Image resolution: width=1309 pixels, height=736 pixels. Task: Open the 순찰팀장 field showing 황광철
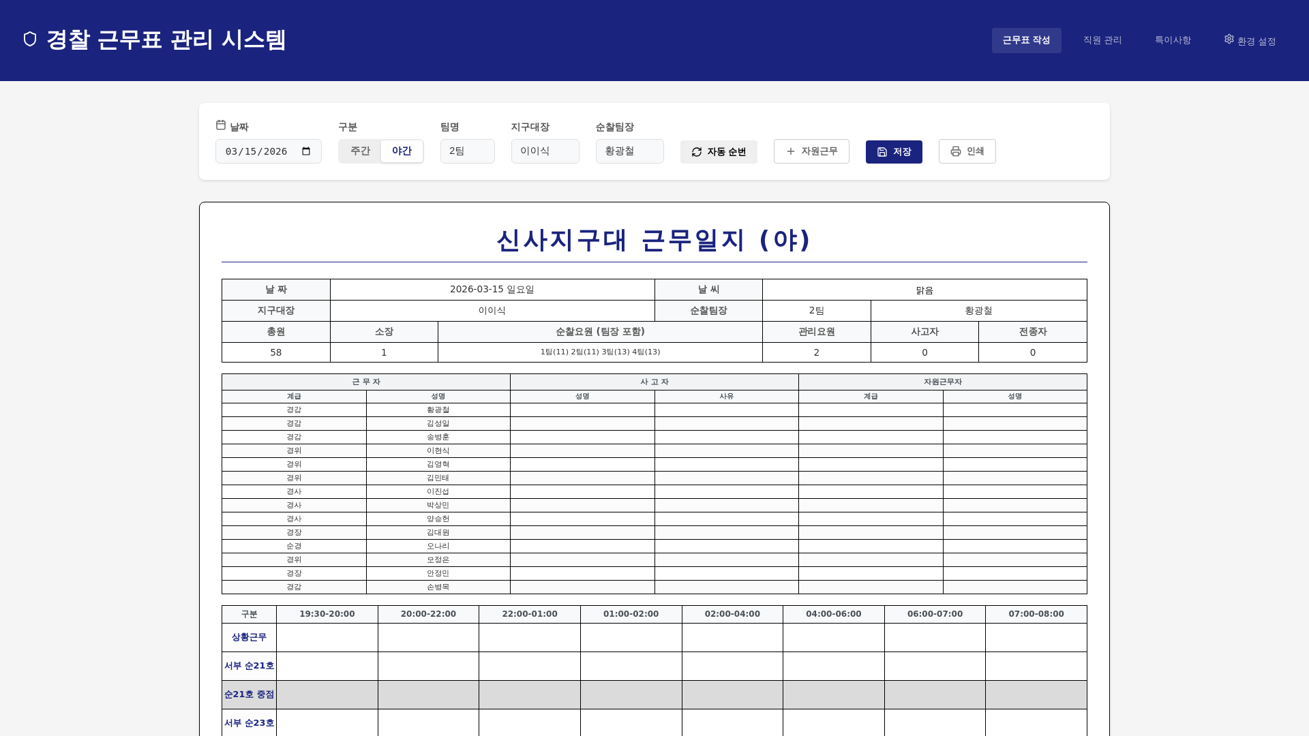pos(629,151)
